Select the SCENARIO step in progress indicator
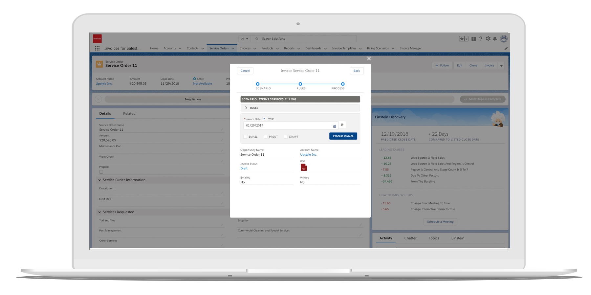 click(258, 84)
